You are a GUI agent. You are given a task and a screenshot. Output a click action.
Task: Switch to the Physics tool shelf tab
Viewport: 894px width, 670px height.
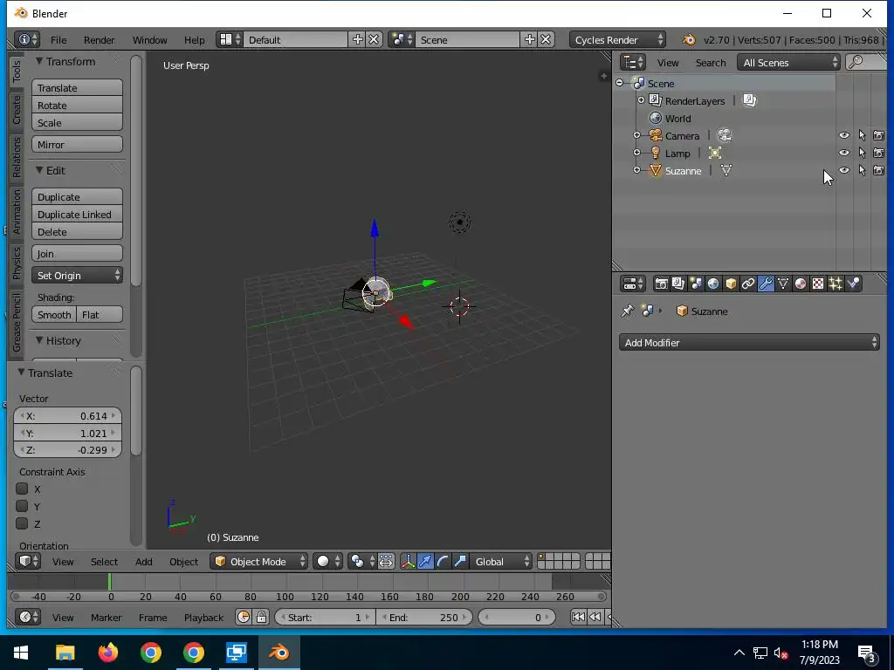point(17,263)
